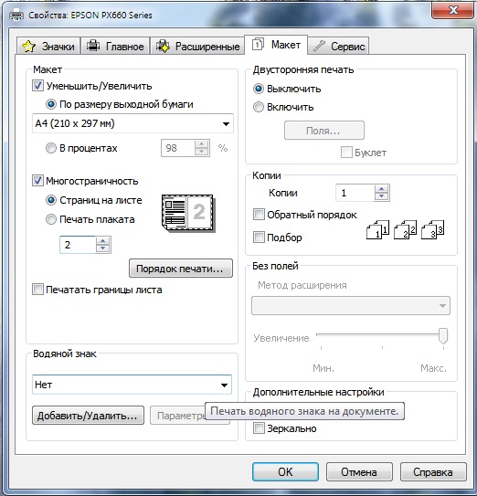Open the Значки tab with star icon
This screenshot has height=496, width=477.
[48, 47]
